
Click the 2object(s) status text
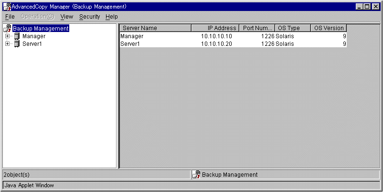click(x=17, y=175)
